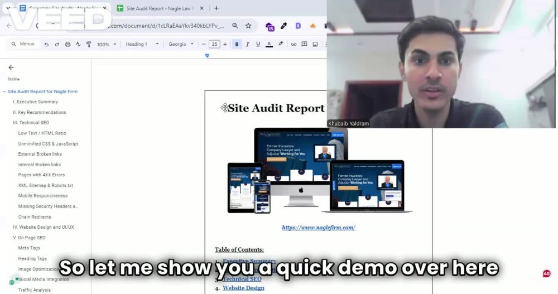The height and width of the screenshot is (294, 558).
Task: Open the 100% zoom dropdown
Action: 107,45
